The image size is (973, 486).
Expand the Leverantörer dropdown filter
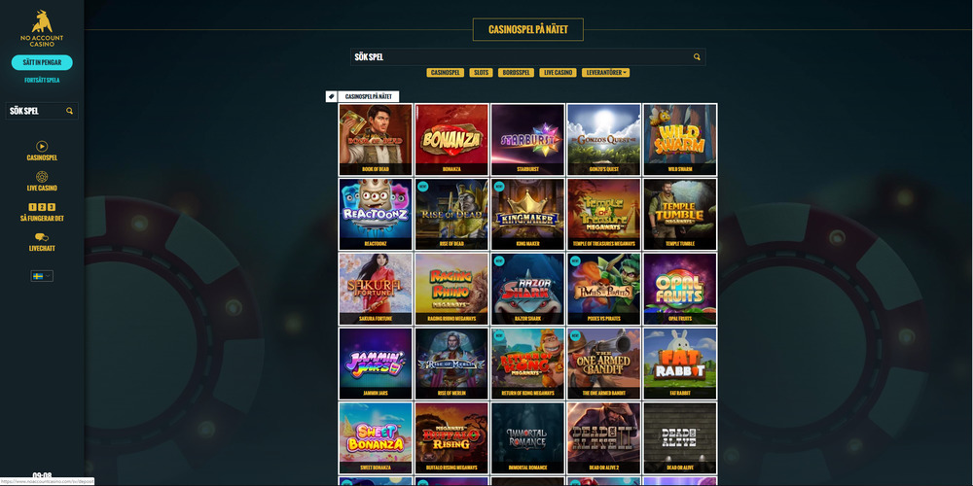(605, 73)
